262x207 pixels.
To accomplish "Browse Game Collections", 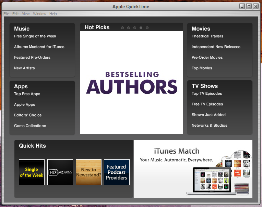I will coord(30,126).
